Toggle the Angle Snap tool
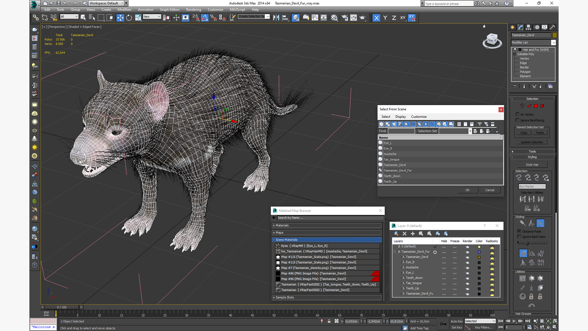Screen dimensions: 588x331 coord(205,18)
